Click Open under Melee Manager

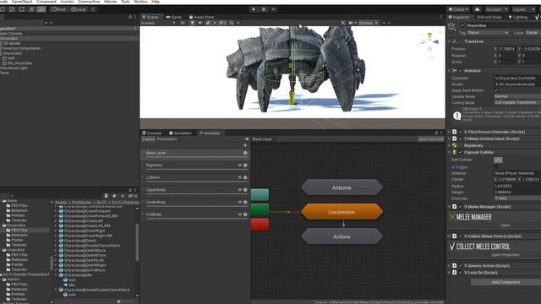click(x=505, y=225)
